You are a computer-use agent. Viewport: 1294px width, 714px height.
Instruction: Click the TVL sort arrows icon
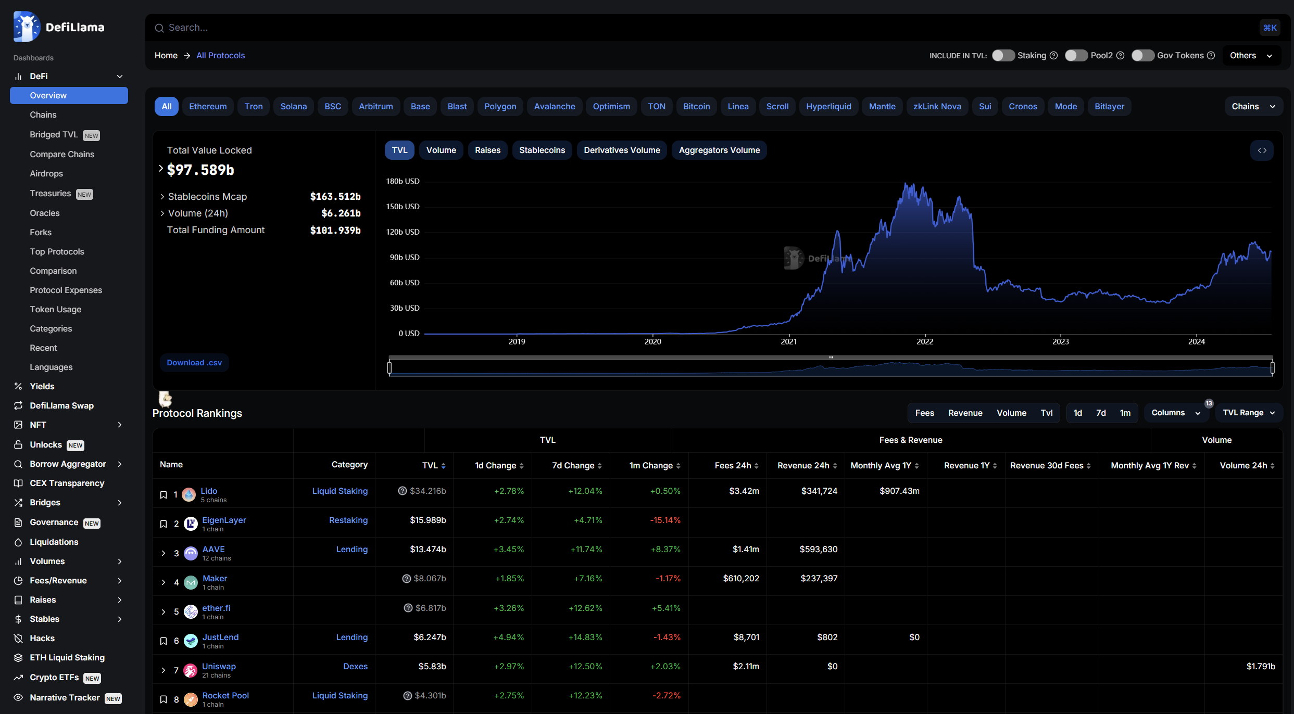click(443, 466)
